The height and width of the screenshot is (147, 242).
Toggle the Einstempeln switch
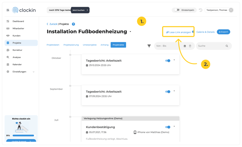177,10
